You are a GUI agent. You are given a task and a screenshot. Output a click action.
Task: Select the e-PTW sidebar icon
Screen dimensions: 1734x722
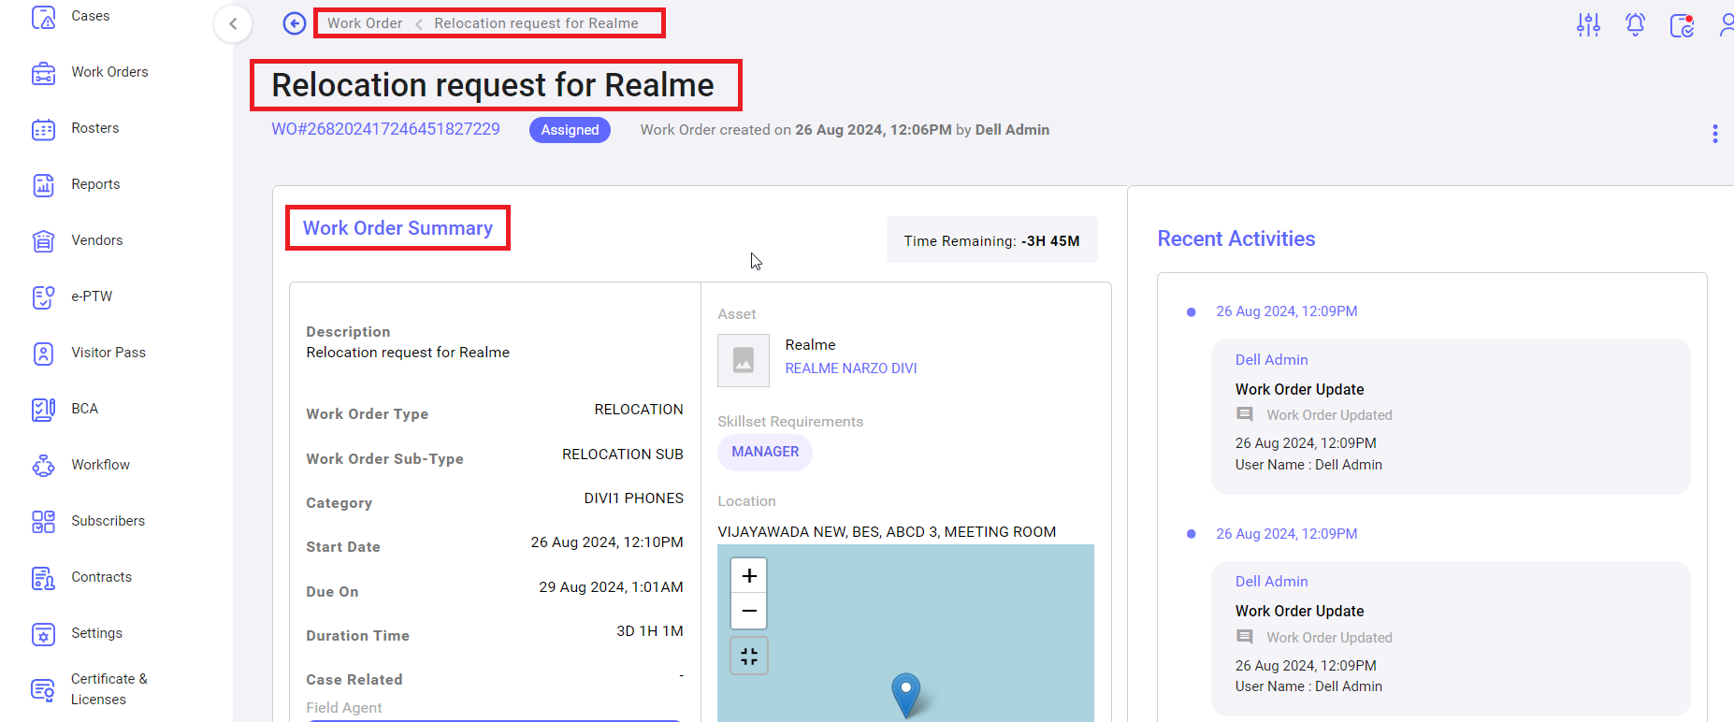click(43, 297)
